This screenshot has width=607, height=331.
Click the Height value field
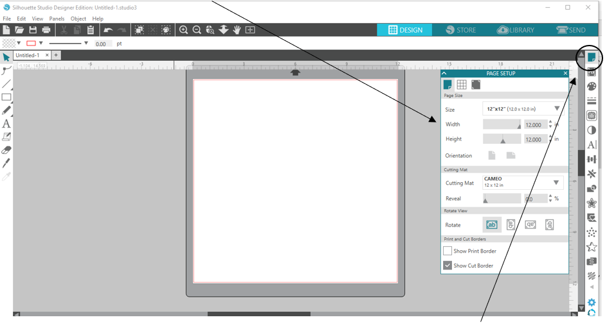click(x=536, y=139)
